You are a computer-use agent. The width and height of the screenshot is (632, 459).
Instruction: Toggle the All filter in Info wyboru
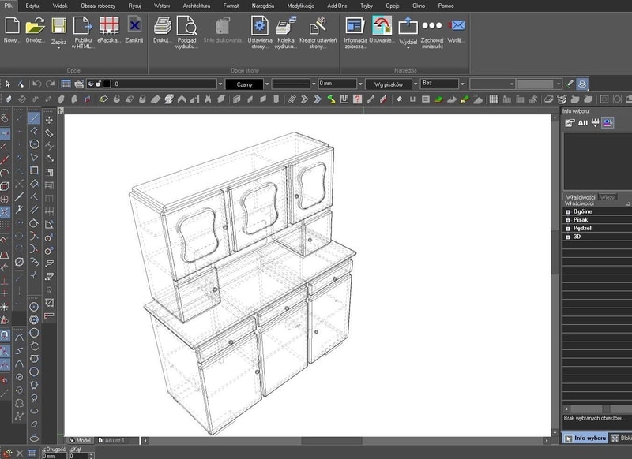tap(583, 122)
